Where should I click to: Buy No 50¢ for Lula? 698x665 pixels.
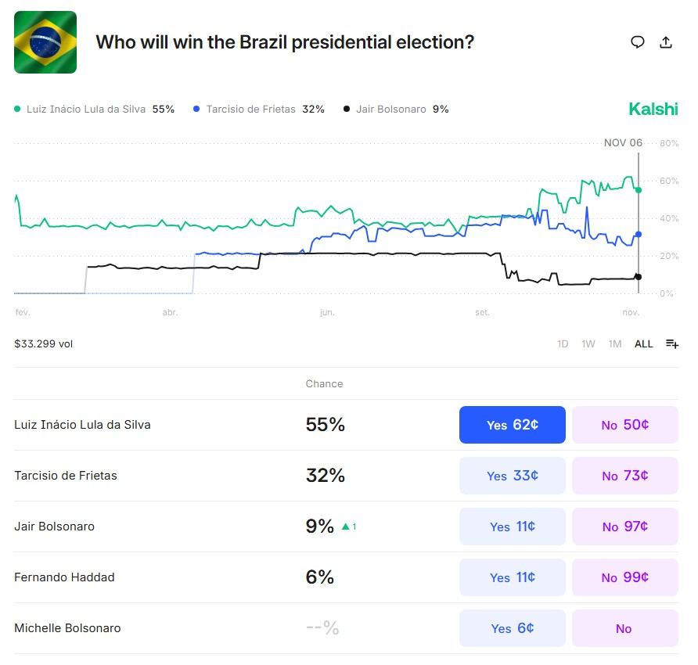pyautogui.click(x=624, y=425)
